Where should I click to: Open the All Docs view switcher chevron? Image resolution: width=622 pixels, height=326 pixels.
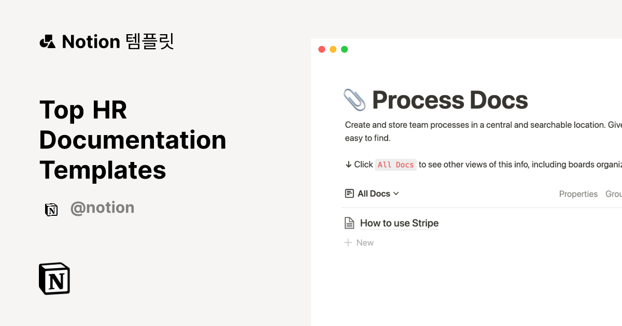(x=397, y=194)
